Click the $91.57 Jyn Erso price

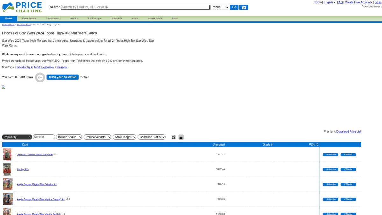click(221, 154)
